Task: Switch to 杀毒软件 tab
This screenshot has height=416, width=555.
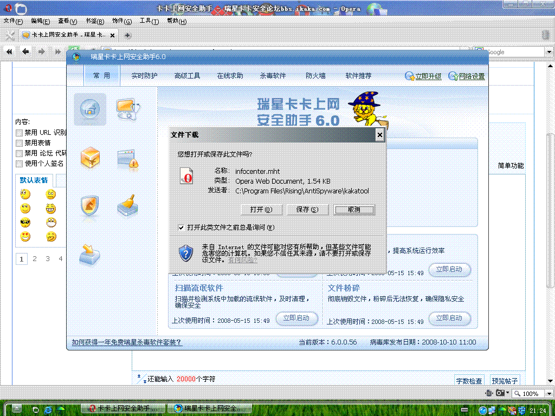Action: (x=273, y=76)
